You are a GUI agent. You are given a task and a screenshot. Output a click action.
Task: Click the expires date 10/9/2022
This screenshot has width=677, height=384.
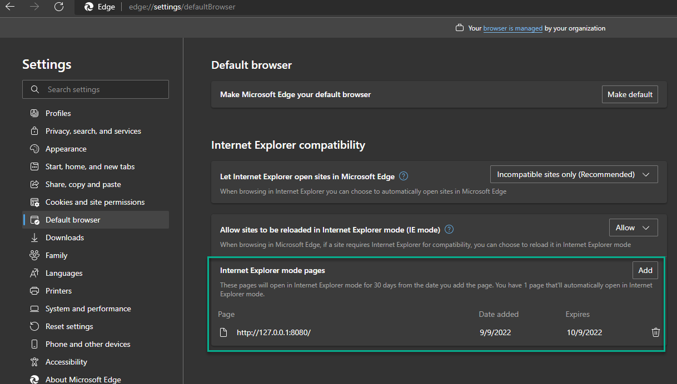[584, 332]
